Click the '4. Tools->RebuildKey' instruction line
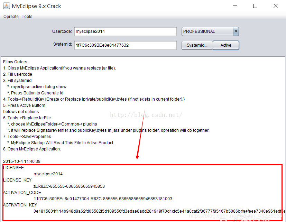The image size is (286, 222). pyautogui.click(x=94, y=99)
